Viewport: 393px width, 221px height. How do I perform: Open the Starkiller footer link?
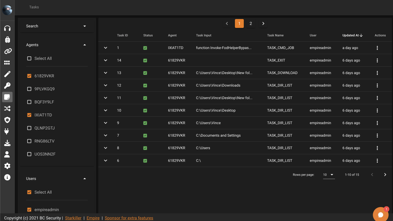[73, 218]
